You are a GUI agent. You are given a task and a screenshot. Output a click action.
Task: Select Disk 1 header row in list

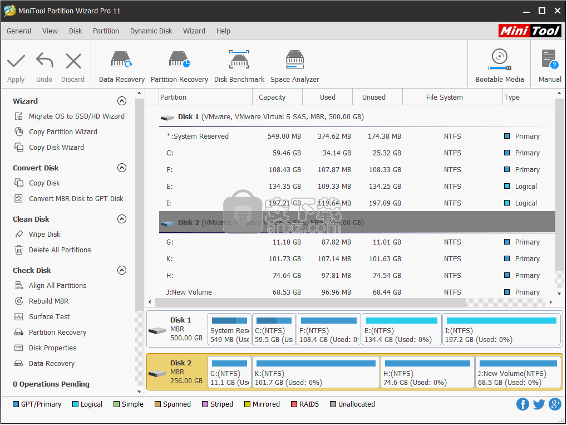coord(357,117)
